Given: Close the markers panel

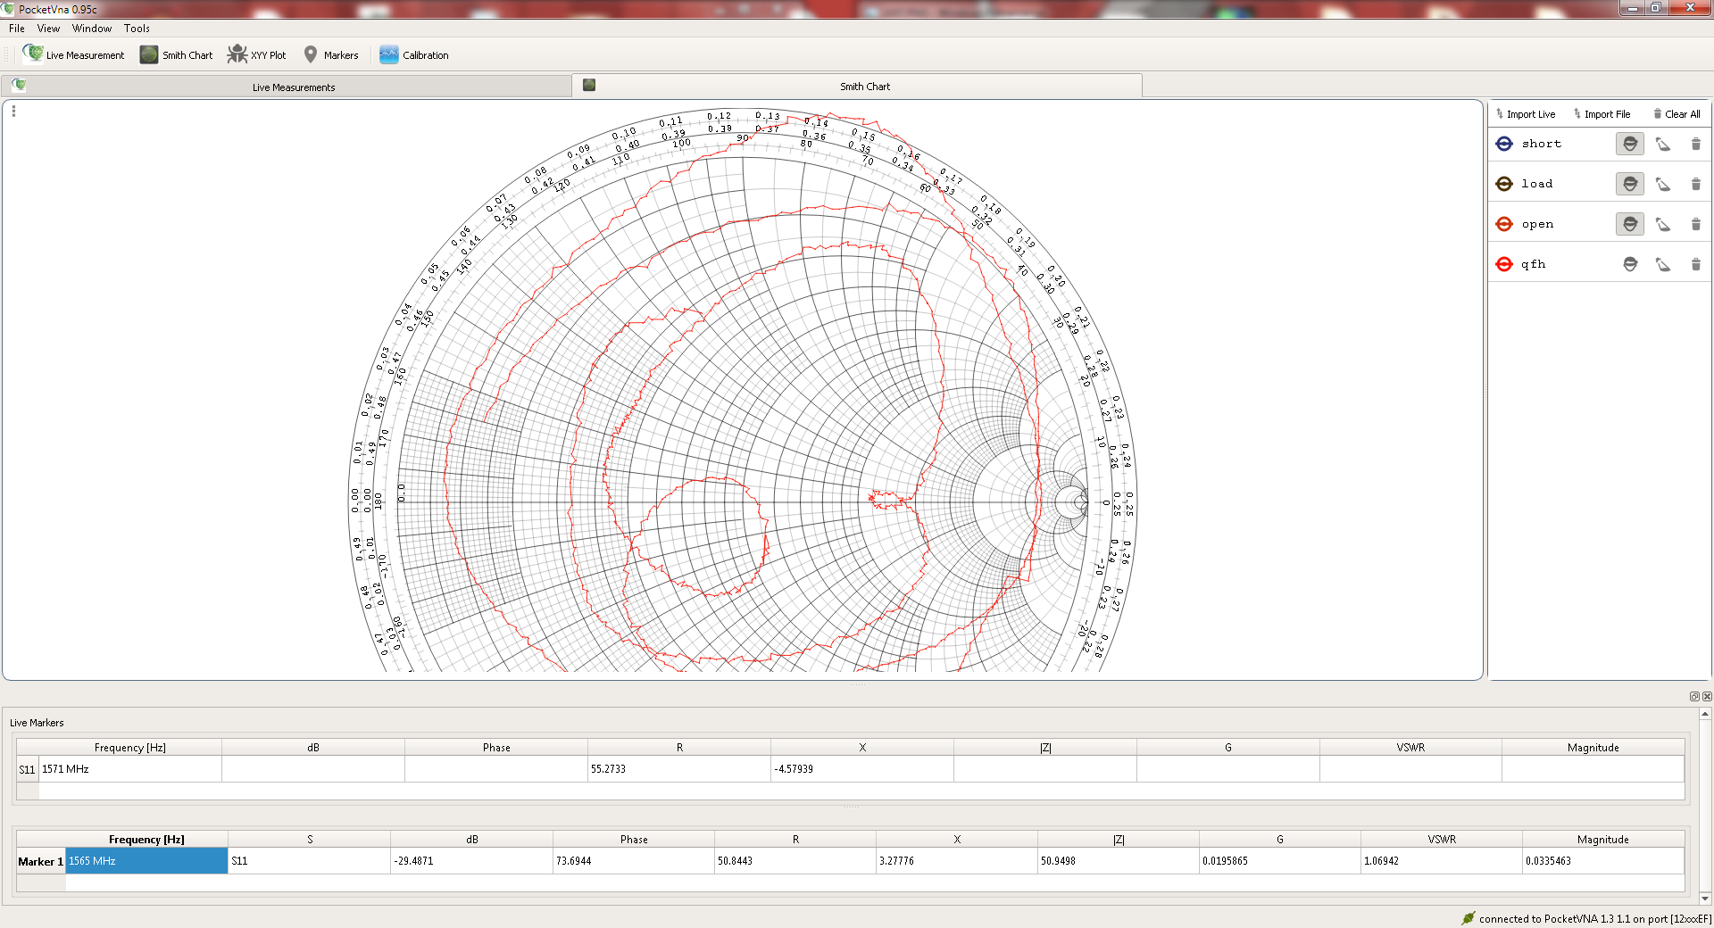Looking at the screenshot, I should (x=1707, y=696).
